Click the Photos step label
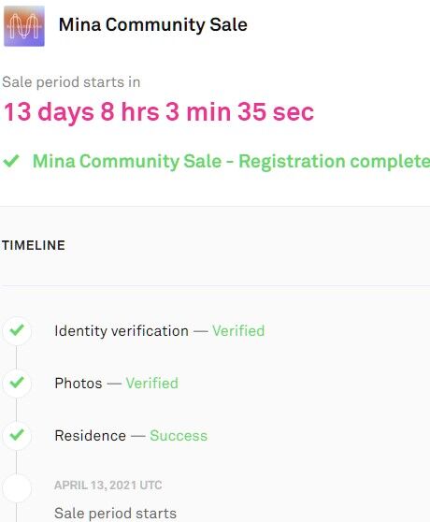Screen dimensions: 430x522 point(79,384)
